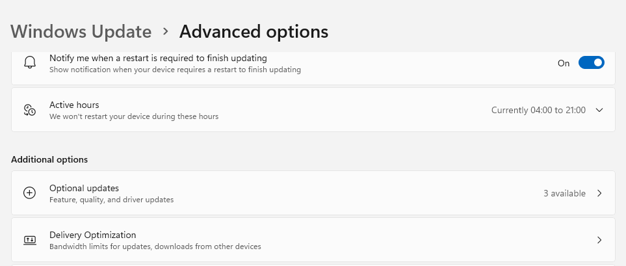This screenshot has height=266, width=626.
Task: Click the Active hours title text
Action: [74, 105]
